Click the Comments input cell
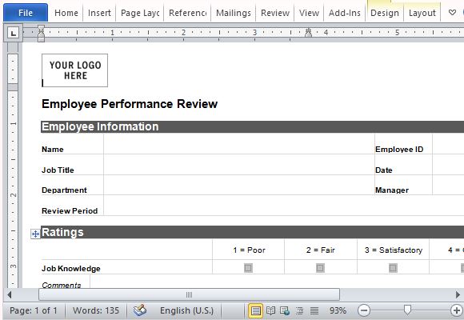This screenshot has height=320, width=464. pyautogui.click(x=277, y=282)
